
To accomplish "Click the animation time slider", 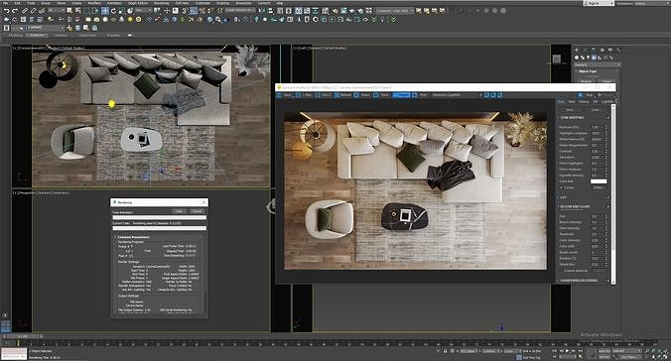I will [x=22, y=336].
